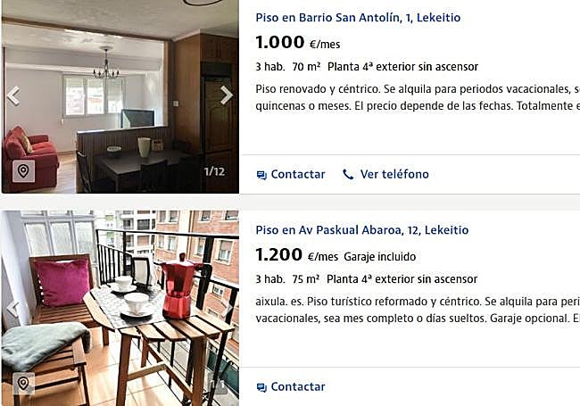
Task: Click the Garaje incluido label
Action: tap(380, 257)
